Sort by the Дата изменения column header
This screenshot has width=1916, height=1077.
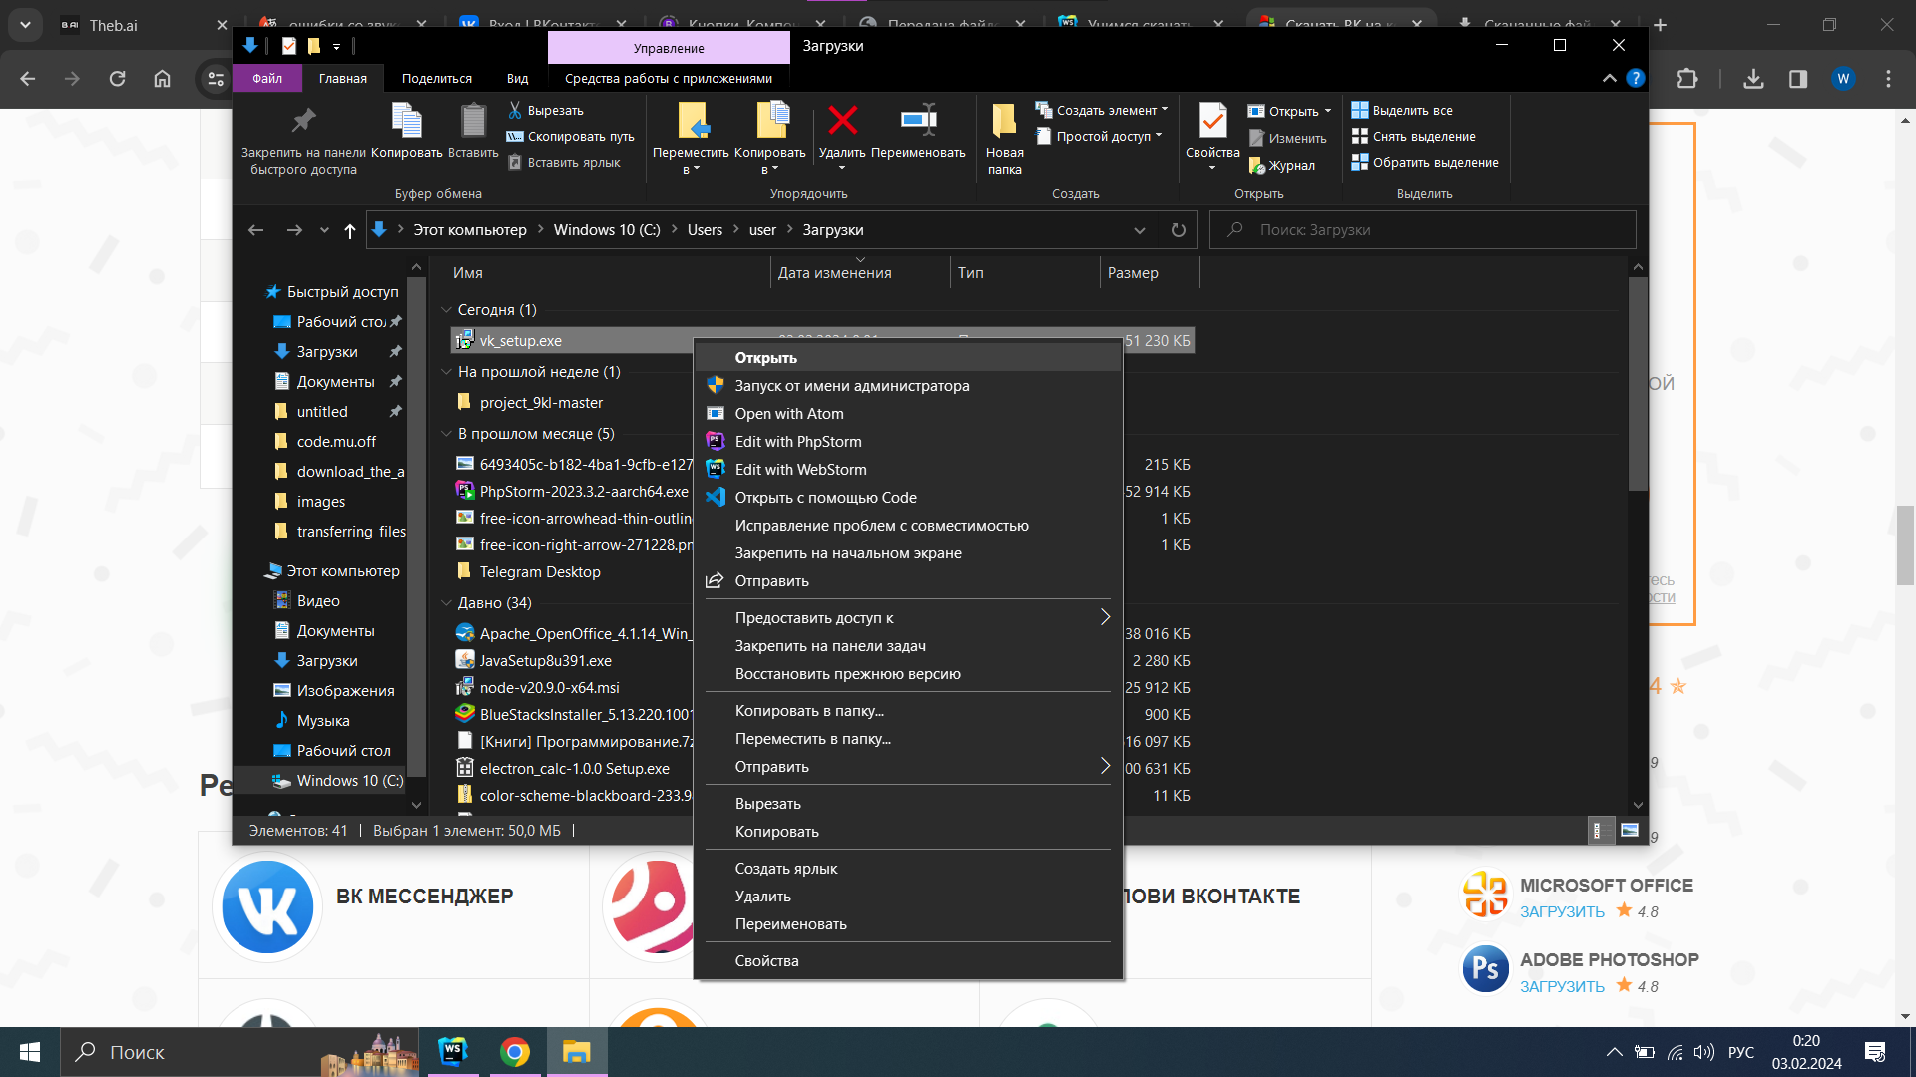[x=860, y=273]
